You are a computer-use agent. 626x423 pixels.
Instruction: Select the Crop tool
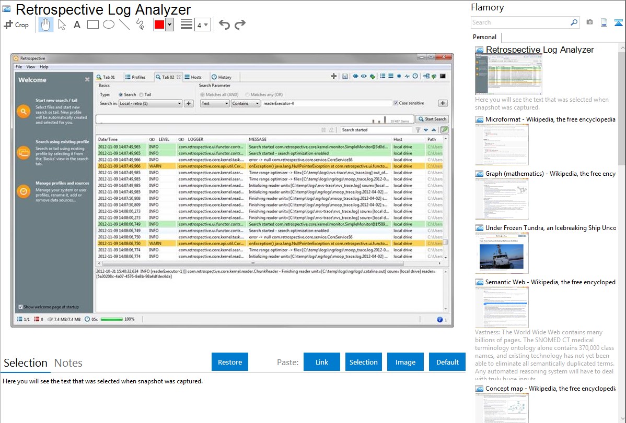tap(16, 25)
